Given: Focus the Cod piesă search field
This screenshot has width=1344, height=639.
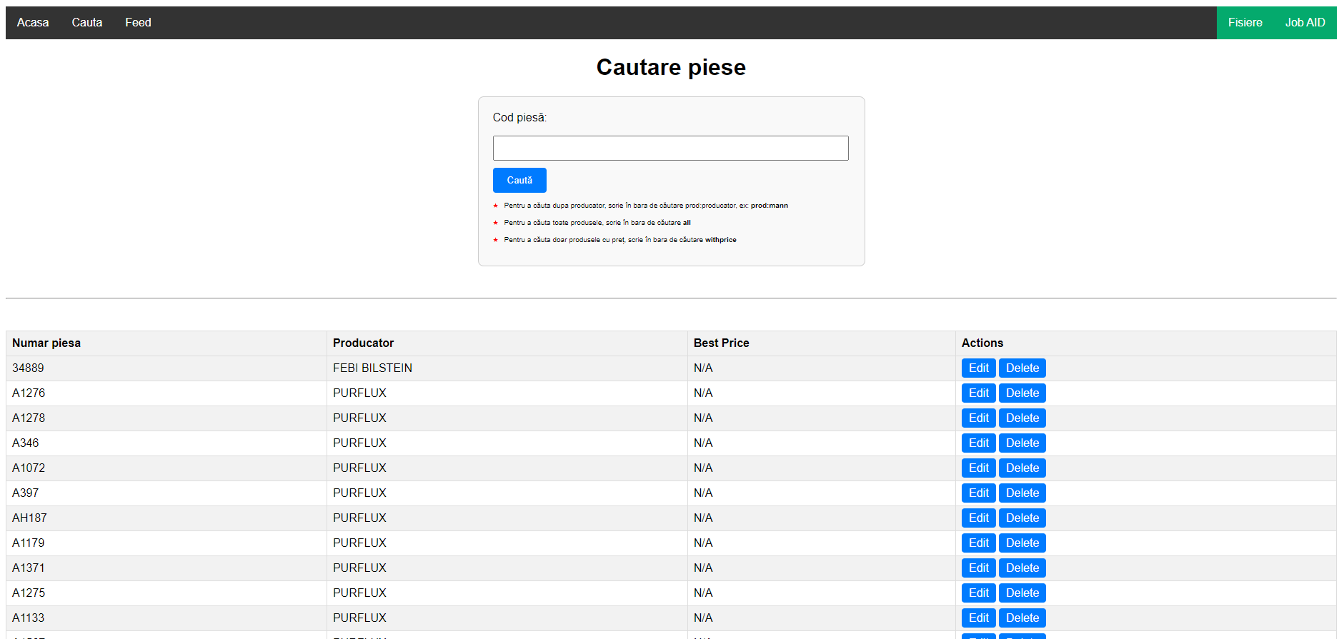Looking at the screenshot, I should [x=670, y=149].
